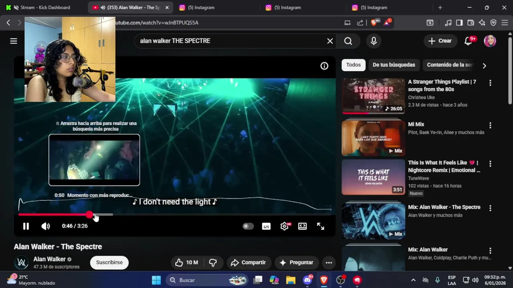The width and height of the screenshot is (513, 288).
Task: Open a new browser tab
Action: pyautogui.click(x=440, y=8)
